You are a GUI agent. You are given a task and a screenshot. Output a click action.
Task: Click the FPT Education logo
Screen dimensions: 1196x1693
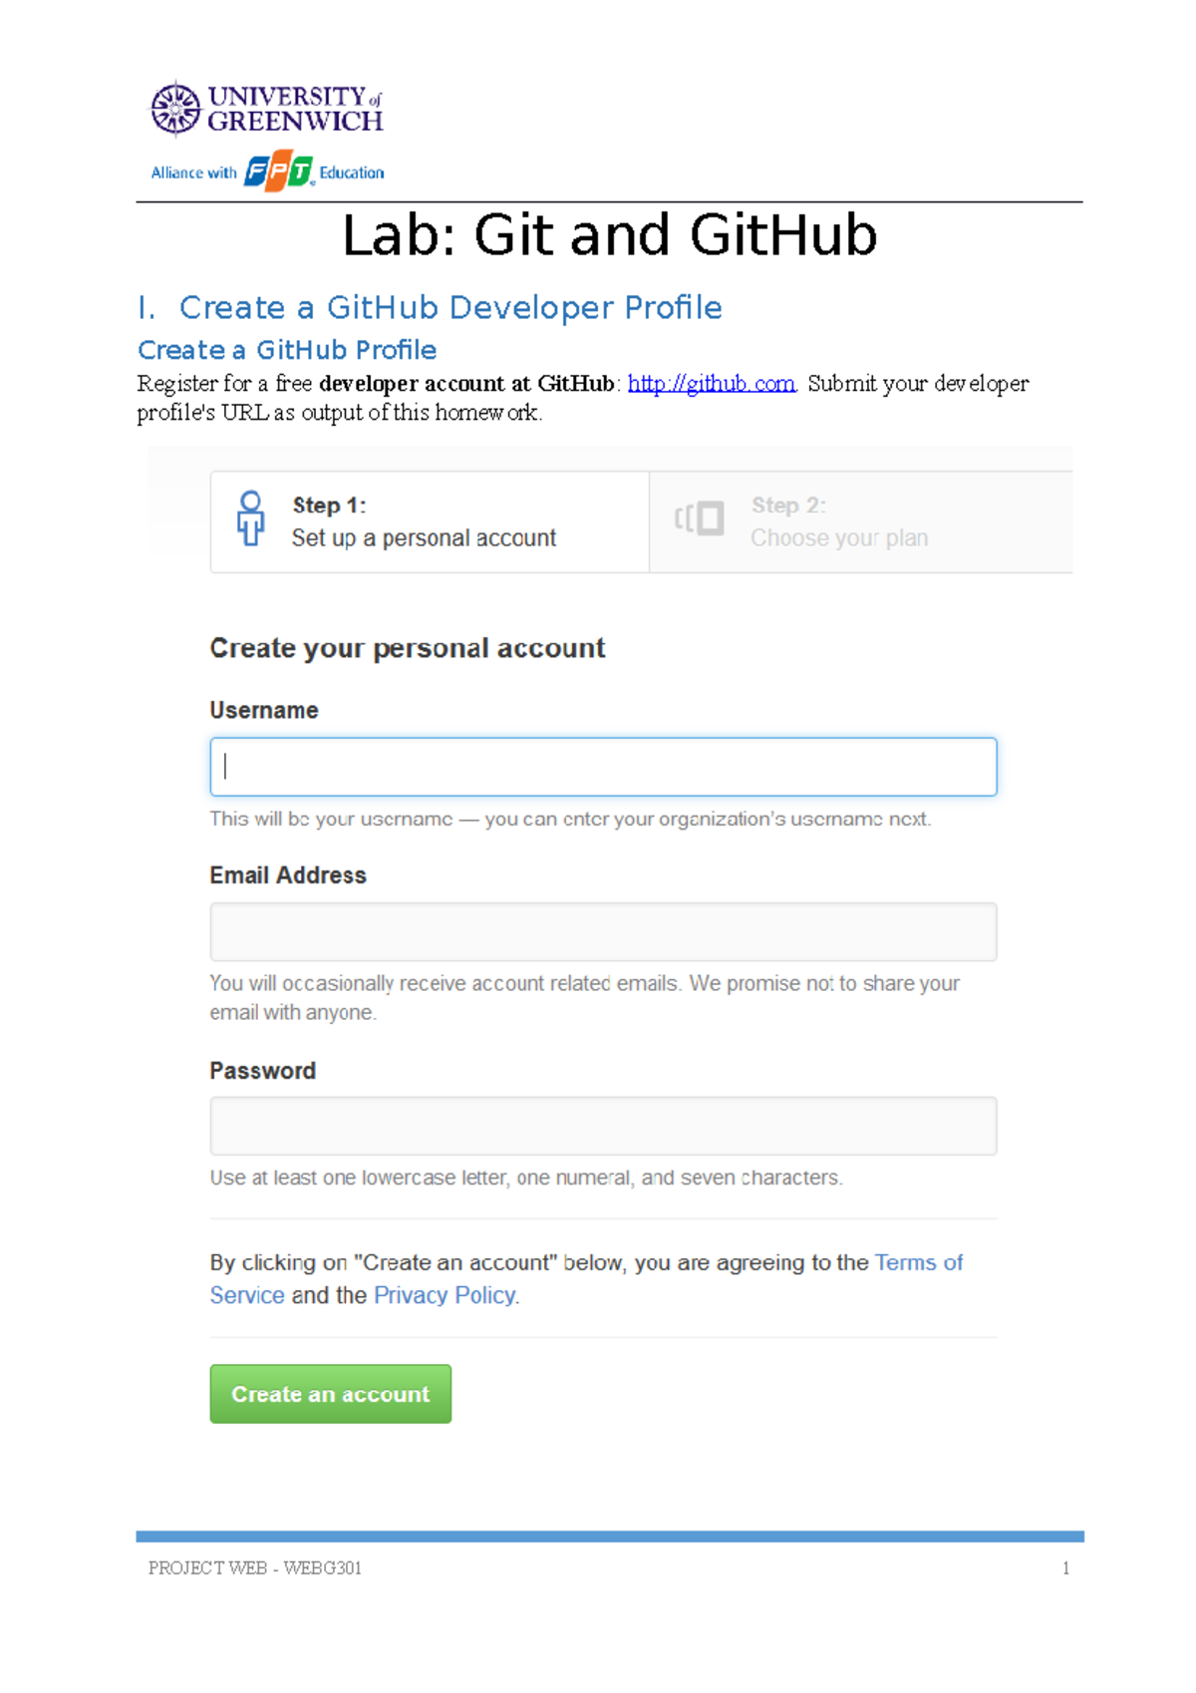pos(278,172)
